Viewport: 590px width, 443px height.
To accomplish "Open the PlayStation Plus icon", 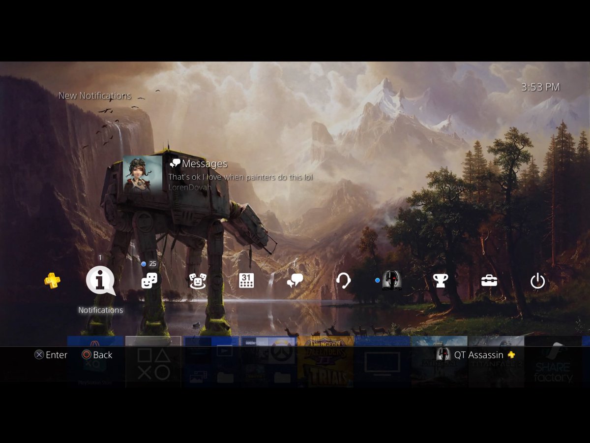I will pos(52,281).
